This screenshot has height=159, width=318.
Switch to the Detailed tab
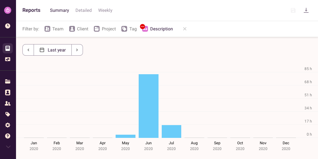coord(84,10)
